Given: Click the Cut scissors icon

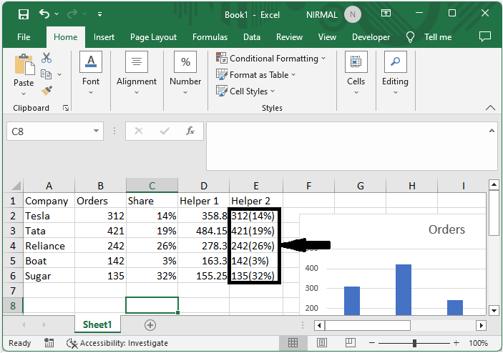Looking at the screenshot, I should click(47, 58).
